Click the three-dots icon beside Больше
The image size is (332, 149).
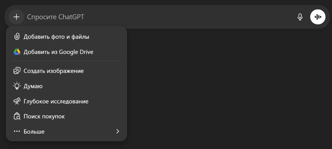pyautogui.click(x=17, y=132)
